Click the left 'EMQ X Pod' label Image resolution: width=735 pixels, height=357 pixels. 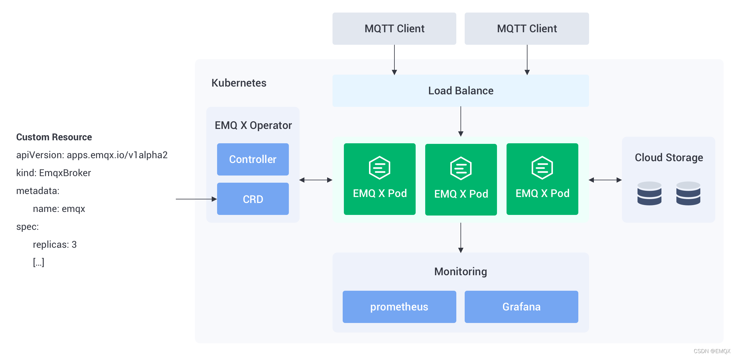point(380,193)
